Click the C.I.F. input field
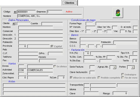 point(28,54)
